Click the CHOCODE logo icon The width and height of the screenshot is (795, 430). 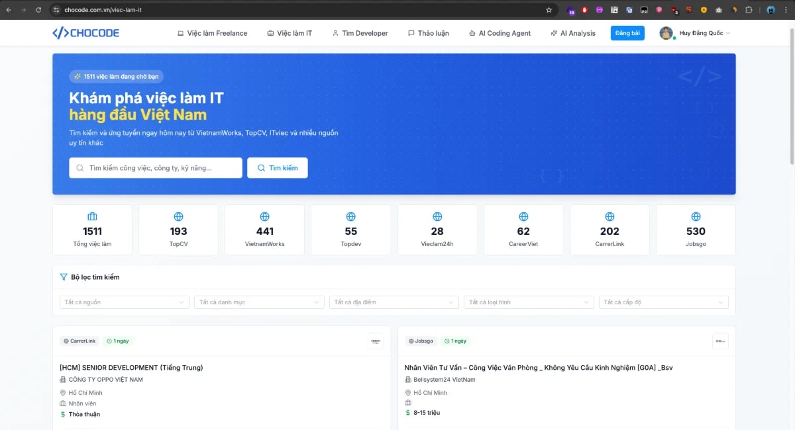coord(60,33)
